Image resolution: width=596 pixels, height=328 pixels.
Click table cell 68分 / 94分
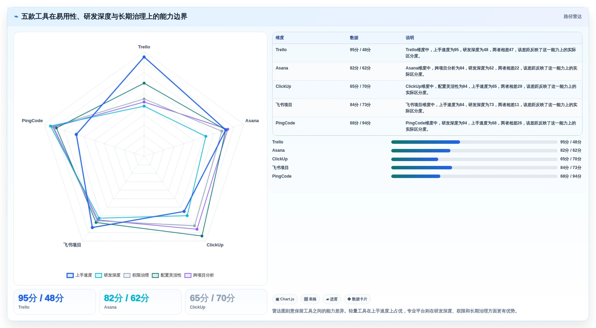(360, 123)
